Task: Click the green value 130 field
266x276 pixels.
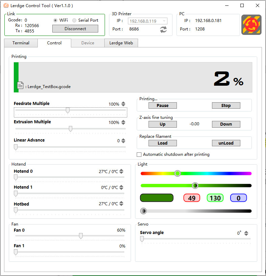Action: 215,198
